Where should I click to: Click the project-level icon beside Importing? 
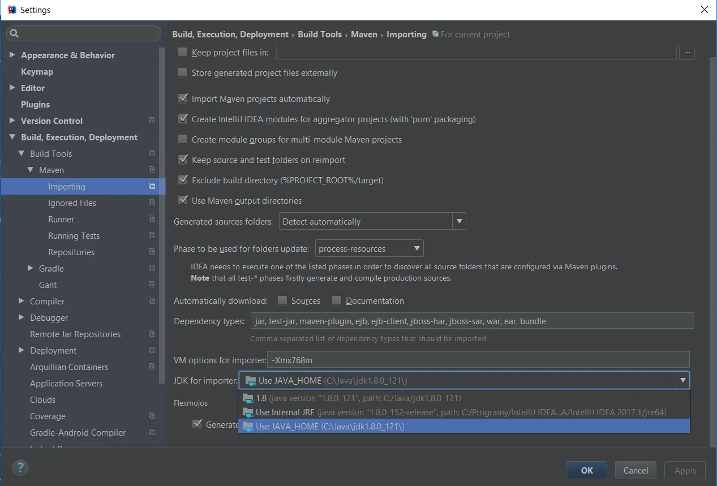[x=152, y=186]
